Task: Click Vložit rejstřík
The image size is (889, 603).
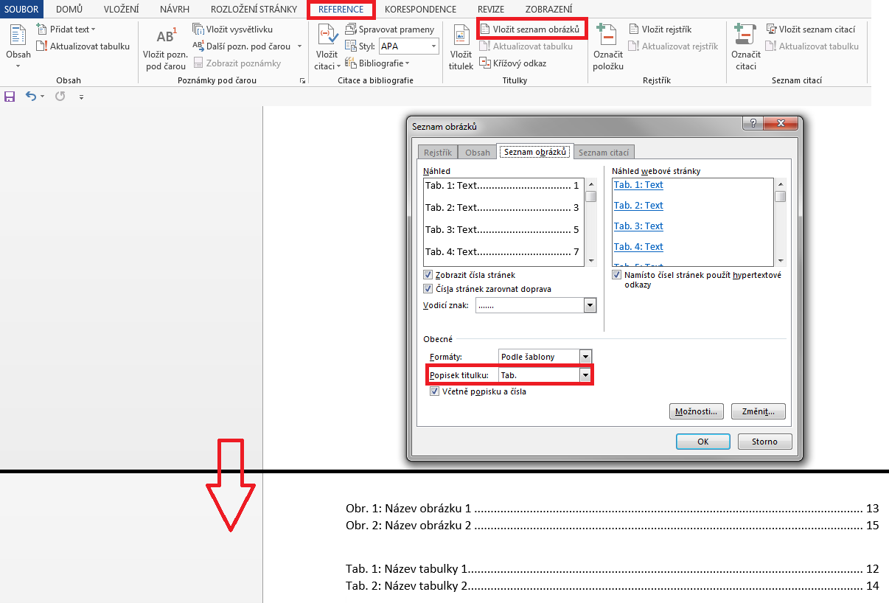Action: click(x=660, y=29)
